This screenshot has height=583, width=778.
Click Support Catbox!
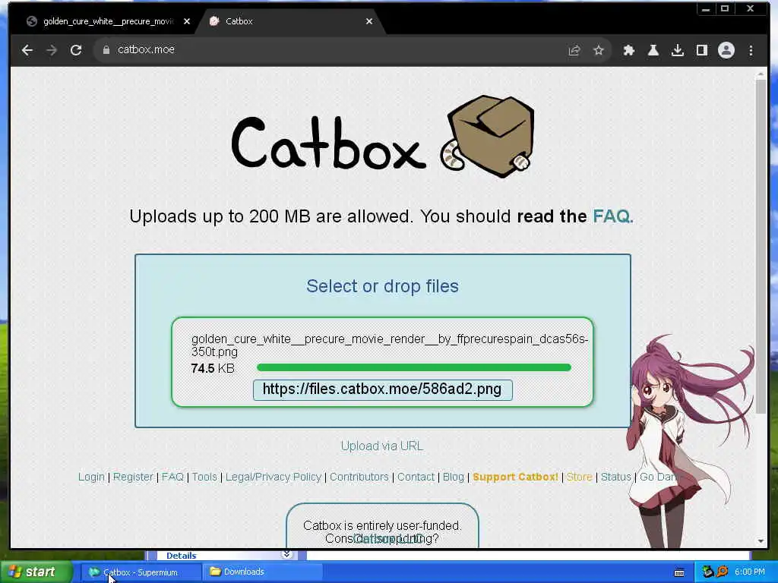pyautogui.click(x=516, y=477)
